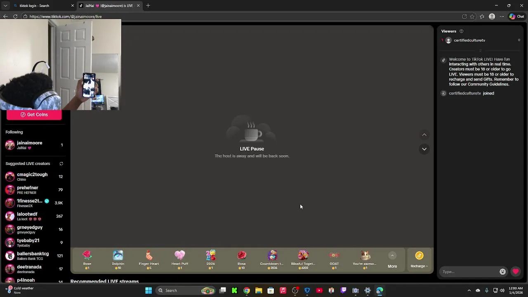Send the GOAT gift

coord(334,260)
